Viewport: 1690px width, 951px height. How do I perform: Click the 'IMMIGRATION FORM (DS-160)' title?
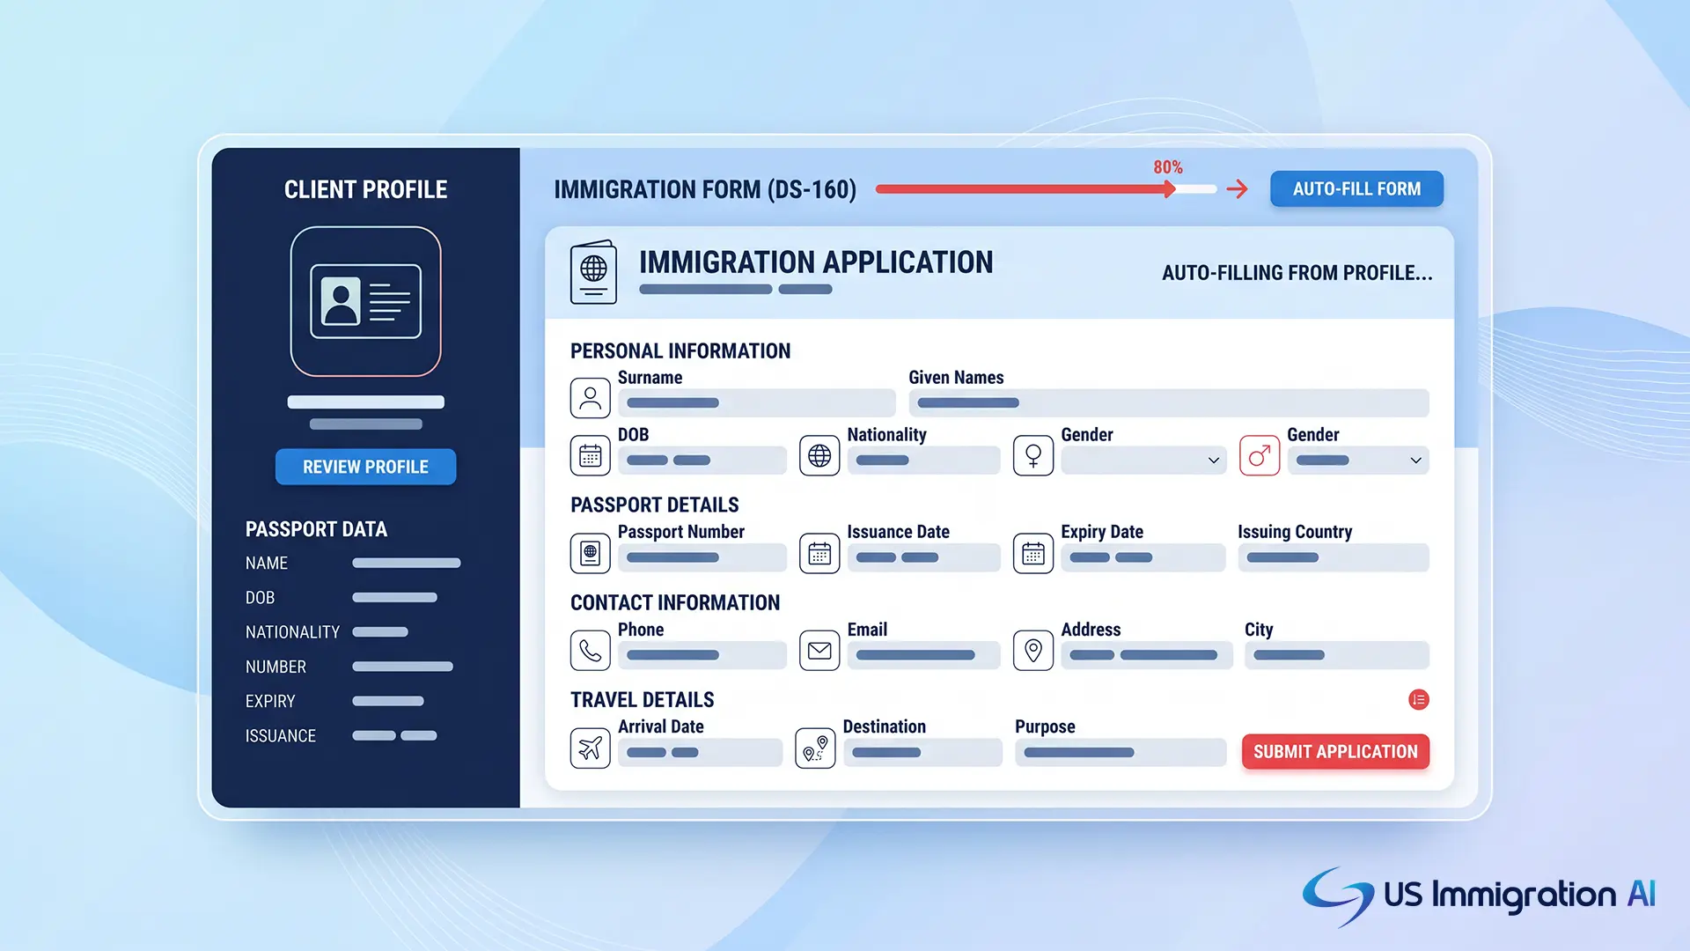point(705,189)
